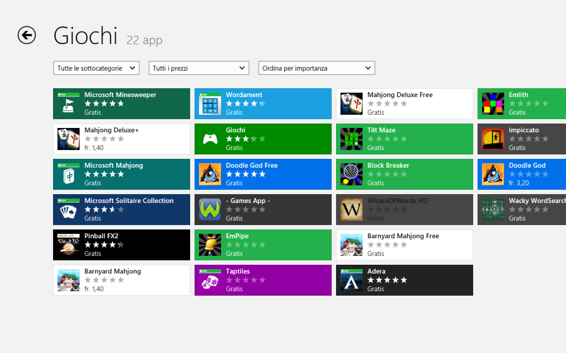Select the 'fr. 1,40' price under Barnyard Mahjong

(94, 289)
